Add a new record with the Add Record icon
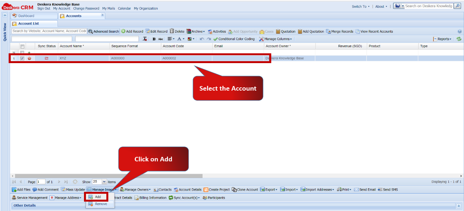The width and height of the screenshot is (464, 211). tap(132, 31)
